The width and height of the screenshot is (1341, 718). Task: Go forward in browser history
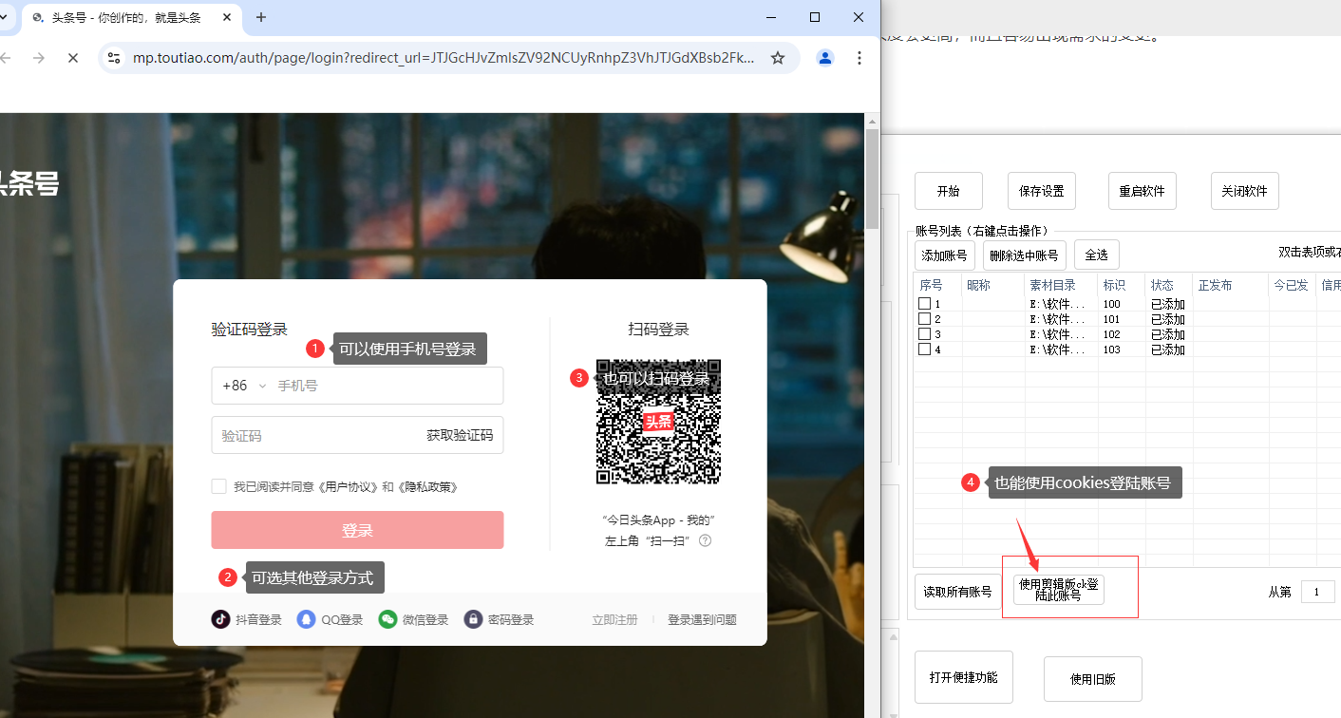(39, 58)
